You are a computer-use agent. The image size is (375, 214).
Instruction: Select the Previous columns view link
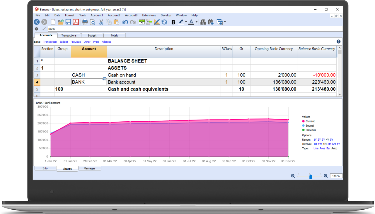click(76, 42)
